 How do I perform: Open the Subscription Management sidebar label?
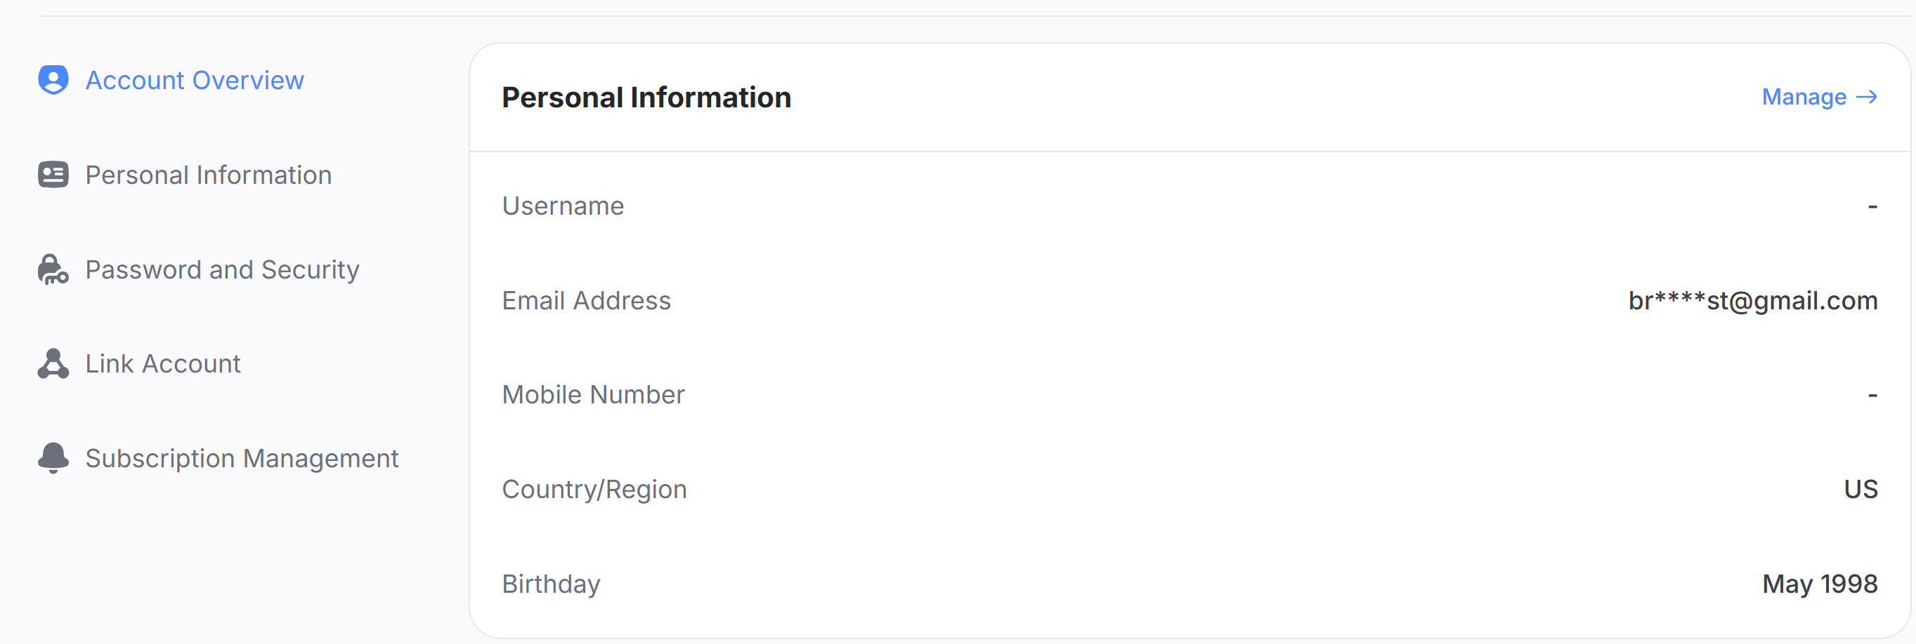click(242, 458)
